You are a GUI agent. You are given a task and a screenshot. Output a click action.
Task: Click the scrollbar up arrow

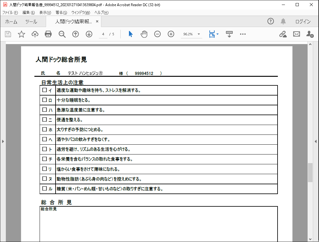click(310, 44)
